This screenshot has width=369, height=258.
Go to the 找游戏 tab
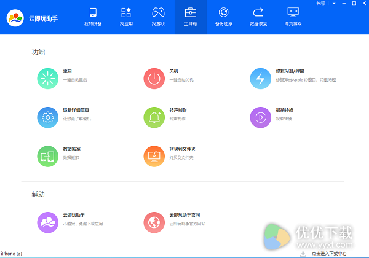(x=158, y=17)
